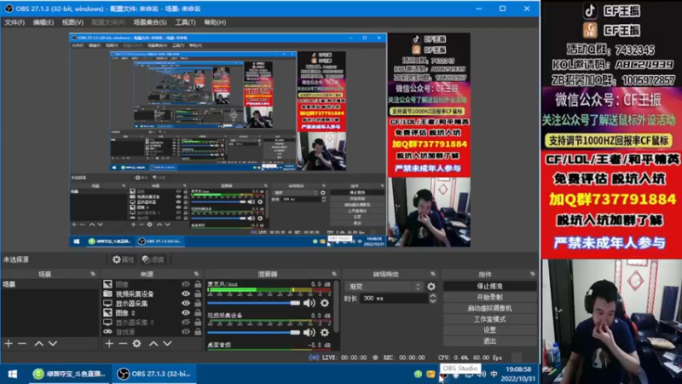Move source down in Sources panel
This screenshot has height=384, width=682.
[167, 344]
